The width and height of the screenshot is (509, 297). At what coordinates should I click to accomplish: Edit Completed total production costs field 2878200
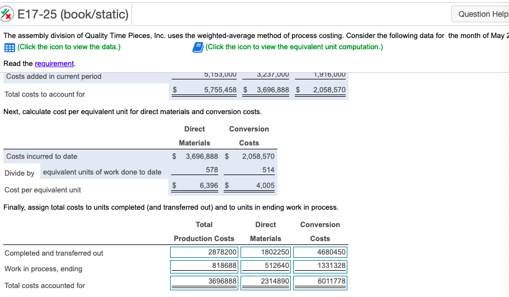[204, 252]
